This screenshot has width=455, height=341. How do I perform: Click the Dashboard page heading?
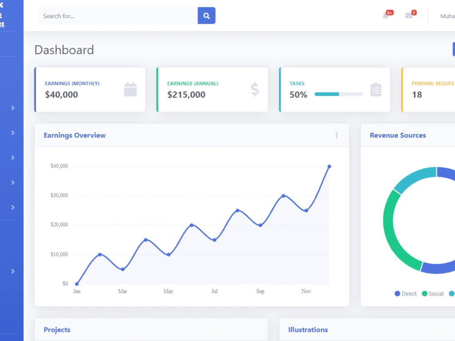point(64,50)
